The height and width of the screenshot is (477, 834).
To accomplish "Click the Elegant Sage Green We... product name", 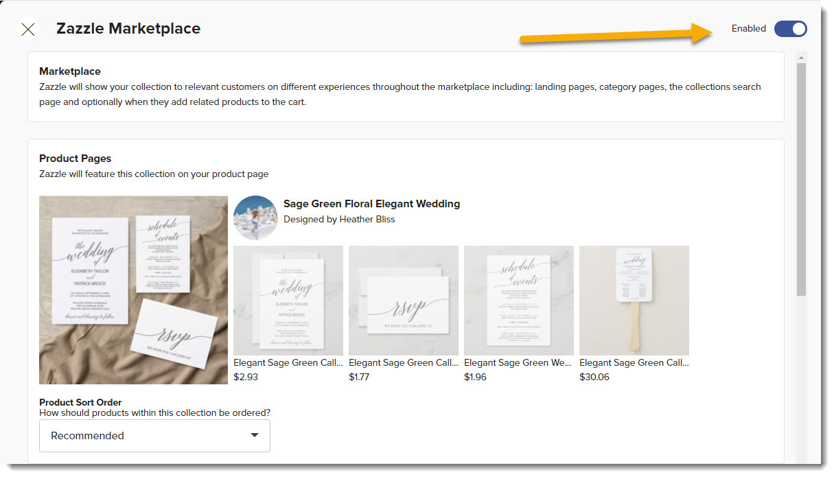I will coord(518,362).
